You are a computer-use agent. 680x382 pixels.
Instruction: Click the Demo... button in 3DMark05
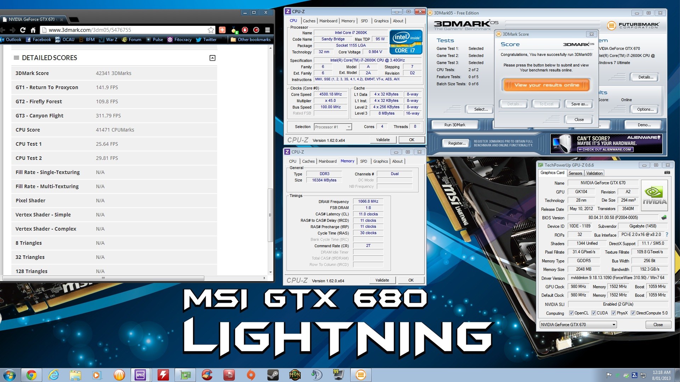click(644, 125)
